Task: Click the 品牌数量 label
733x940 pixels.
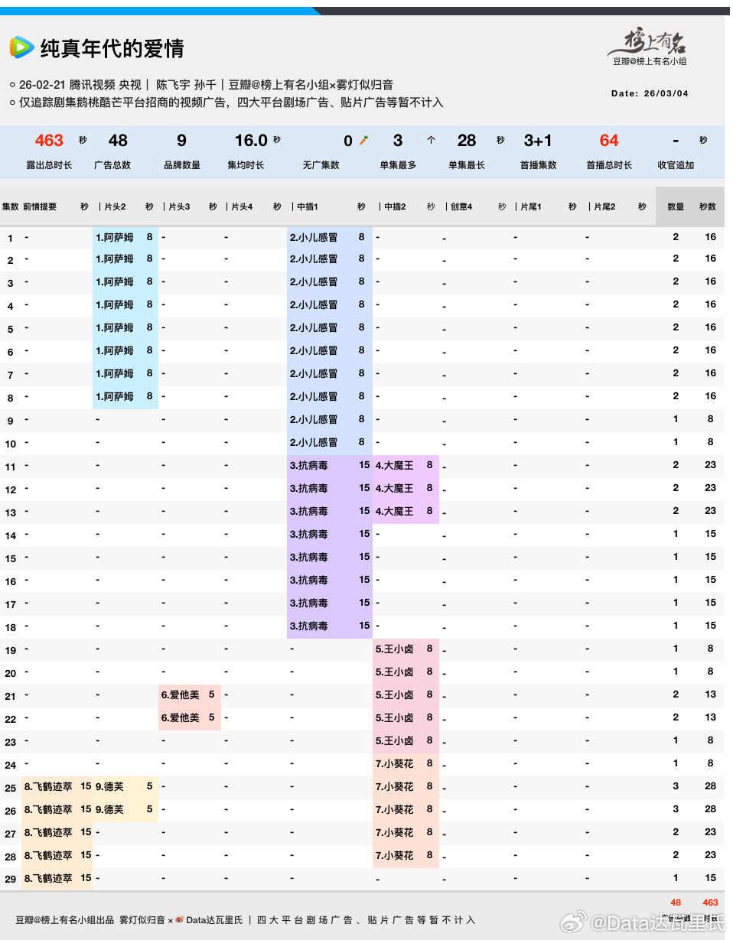Action: point(182,165)
